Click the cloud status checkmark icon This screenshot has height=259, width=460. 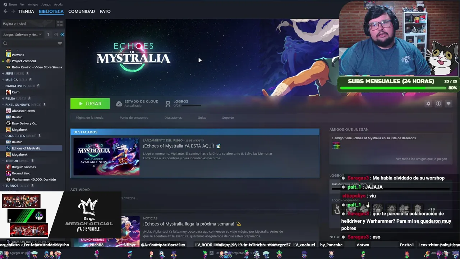pyautogui.click(x=119, y=104)
